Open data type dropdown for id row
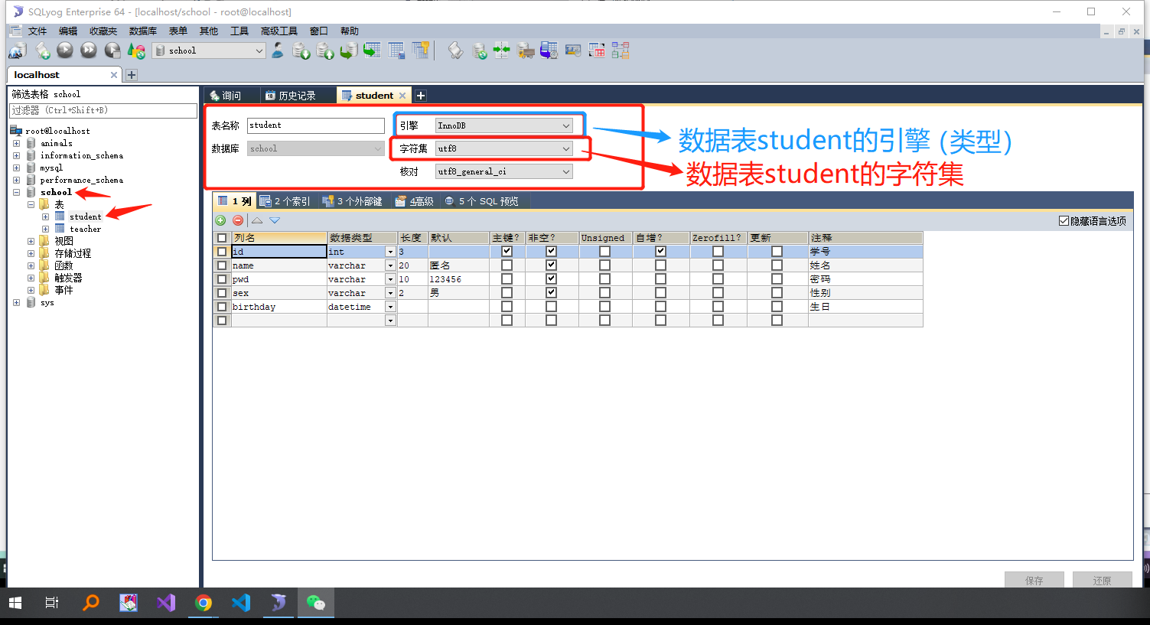 point(390,252)
